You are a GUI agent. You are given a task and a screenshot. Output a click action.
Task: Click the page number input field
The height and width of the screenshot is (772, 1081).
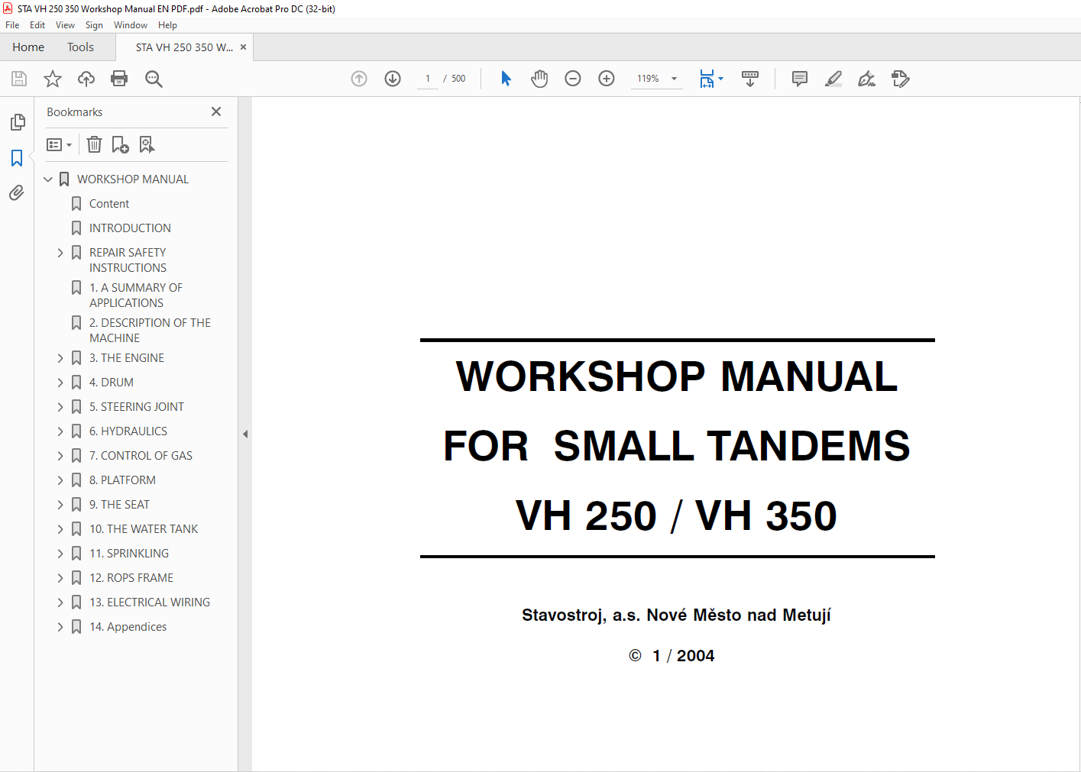(x=428, y=79)
